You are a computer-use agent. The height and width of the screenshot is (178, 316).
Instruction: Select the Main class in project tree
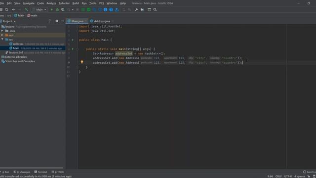16,48
